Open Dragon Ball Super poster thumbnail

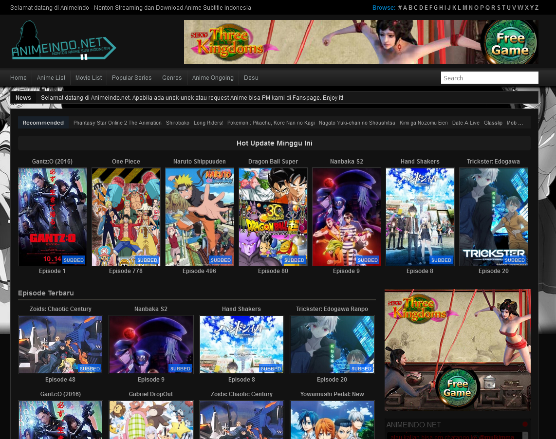coord(273,217)
